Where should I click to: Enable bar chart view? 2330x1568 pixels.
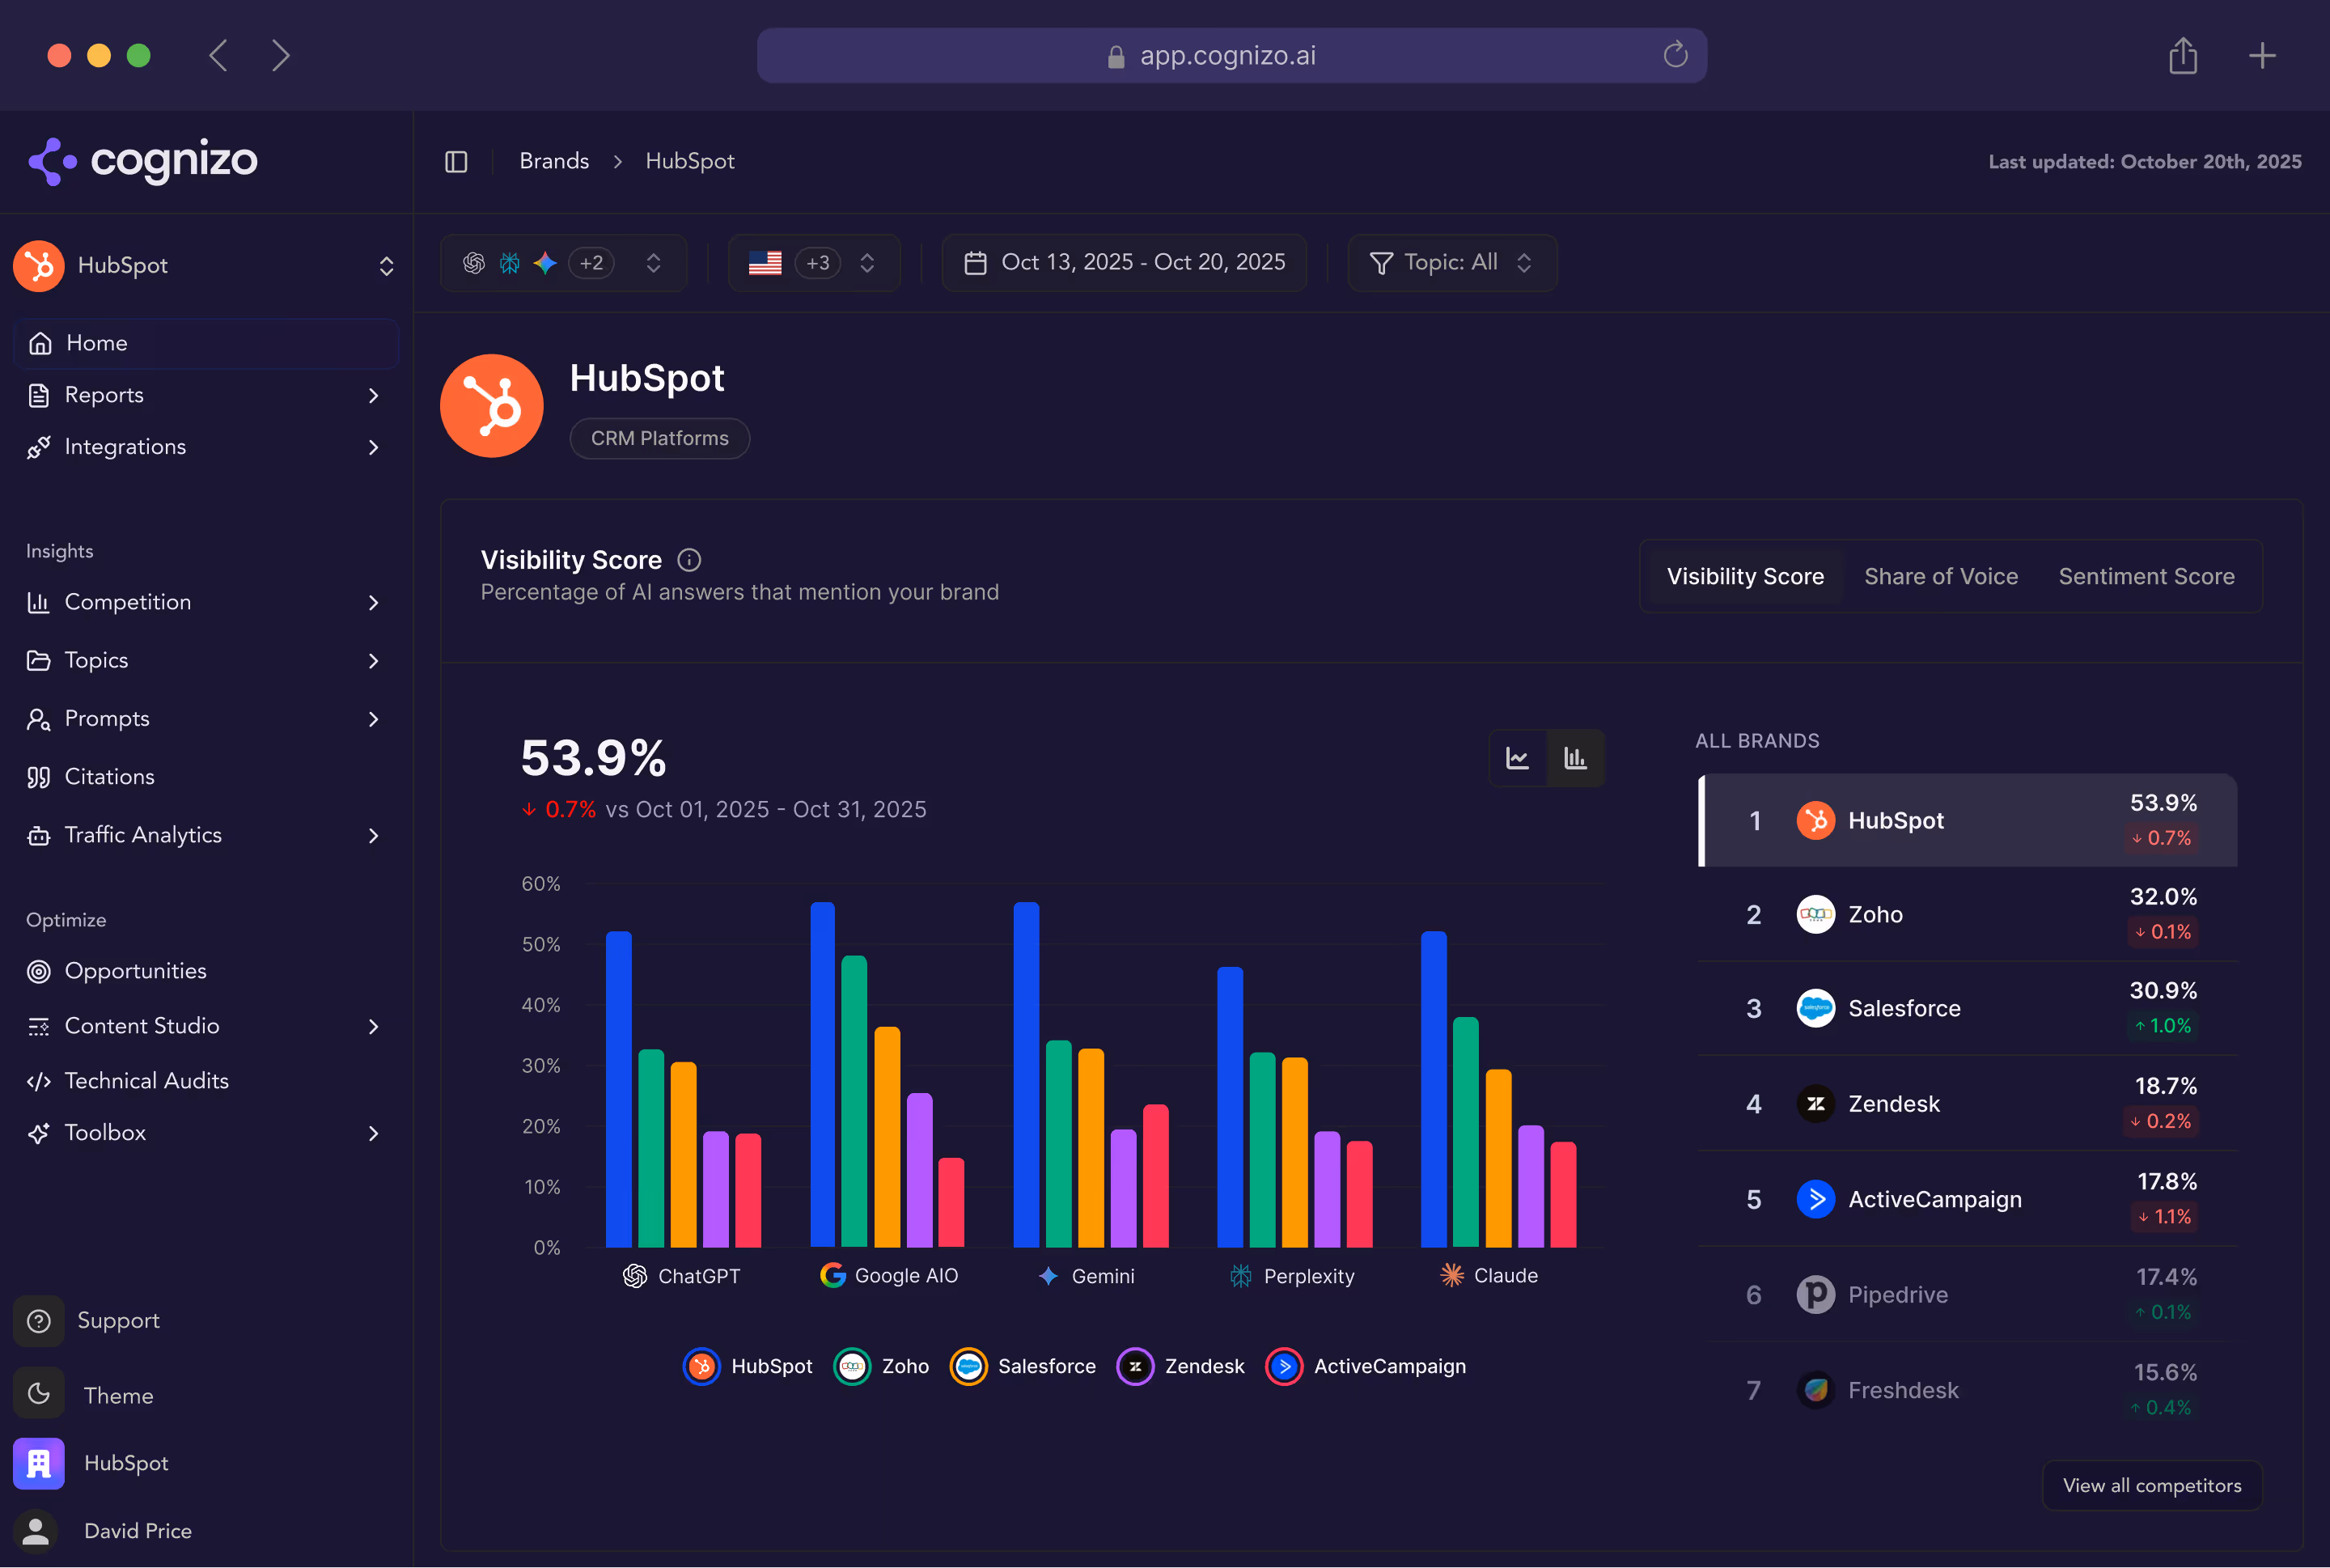pyautogui.click(x=1576, y=758)
